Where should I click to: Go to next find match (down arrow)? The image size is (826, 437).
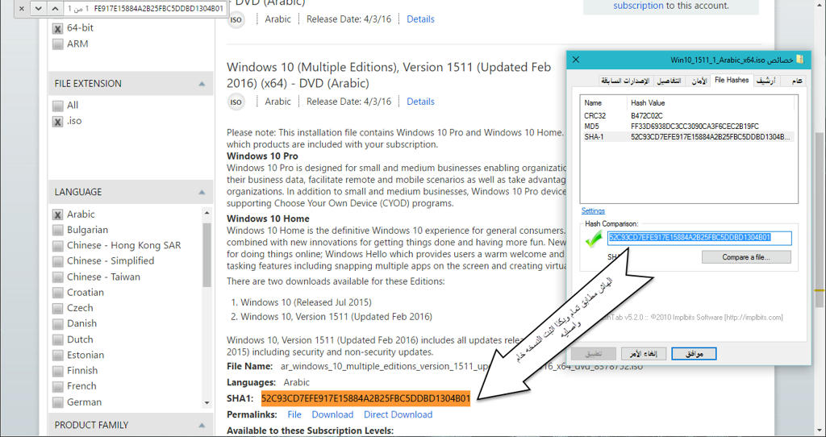[38, 8]
